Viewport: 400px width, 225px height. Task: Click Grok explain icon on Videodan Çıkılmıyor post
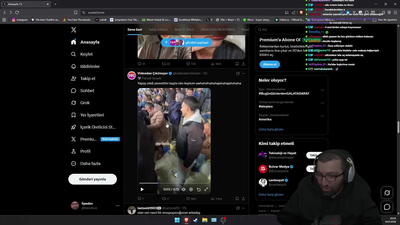(x=238, y=73)
